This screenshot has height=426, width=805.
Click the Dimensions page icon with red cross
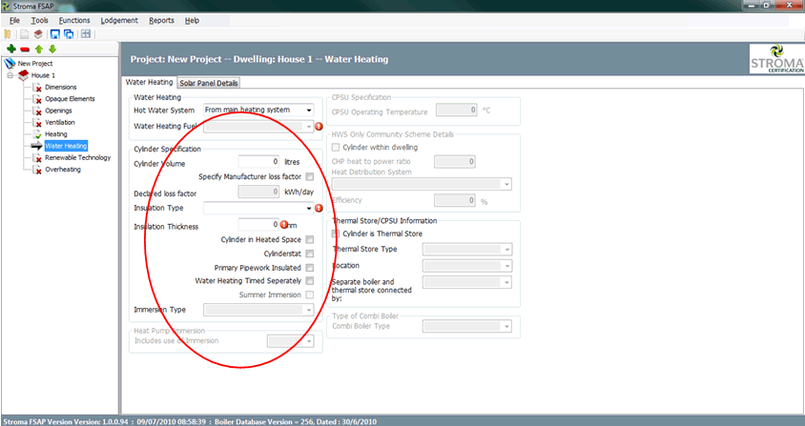click(x=37, y=88)
